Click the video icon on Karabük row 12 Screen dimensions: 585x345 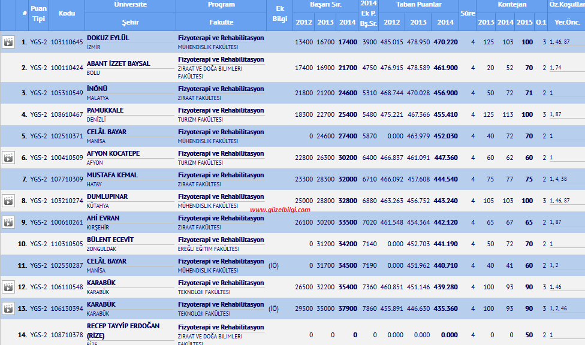[8, 287]
